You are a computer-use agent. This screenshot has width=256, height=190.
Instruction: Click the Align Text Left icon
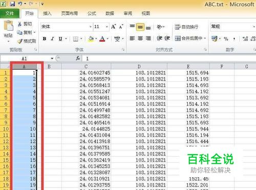(x=132, y=38)
